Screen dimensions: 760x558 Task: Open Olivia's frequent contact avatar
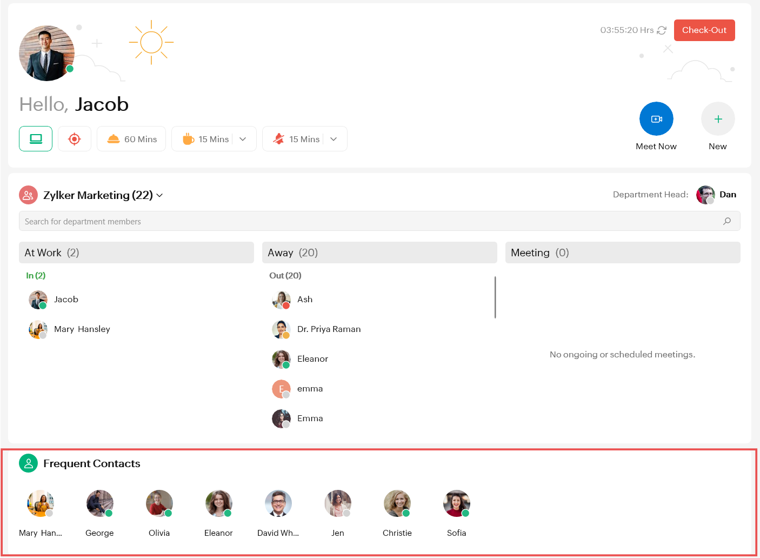pos(159,503)
